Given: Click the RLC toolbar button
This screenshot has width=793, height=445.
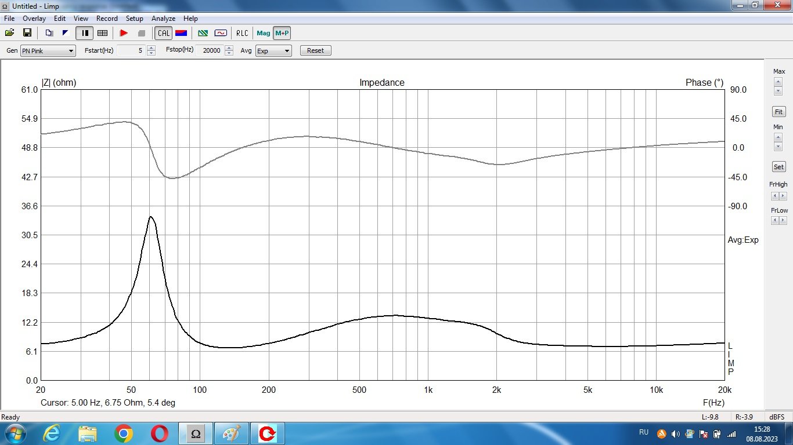Looking at the screenshot, I should click(242, 33).
